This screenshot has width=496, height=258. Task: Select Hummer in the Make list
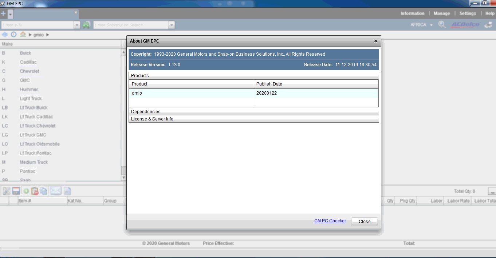click(29, 90)
